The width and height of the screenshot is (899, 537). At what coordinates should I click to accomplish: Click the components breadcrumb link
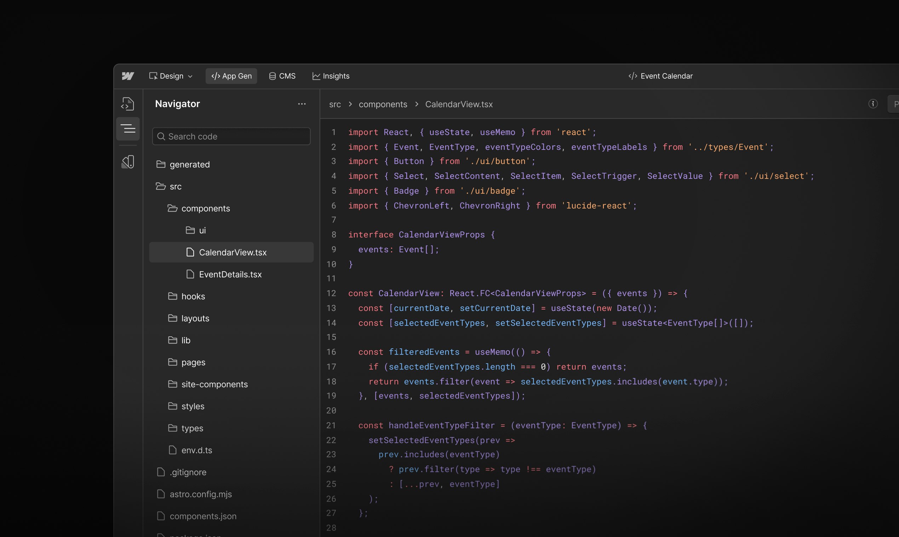(383, 104)
